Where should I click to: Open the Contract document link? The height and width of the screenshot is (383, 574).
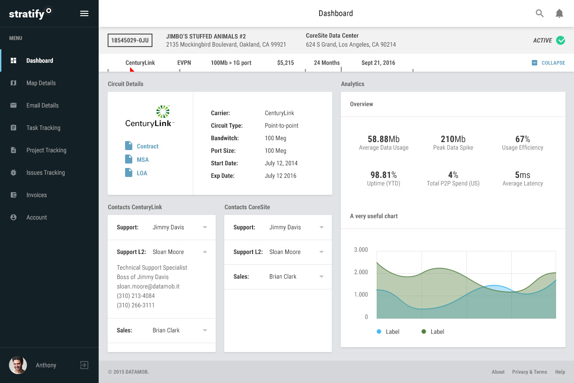pos(148,146)
